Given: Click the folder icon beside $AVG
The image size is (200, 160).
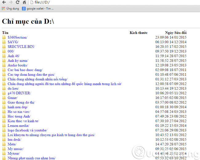Looking at the screenshot, I should [x=4, y=42].
